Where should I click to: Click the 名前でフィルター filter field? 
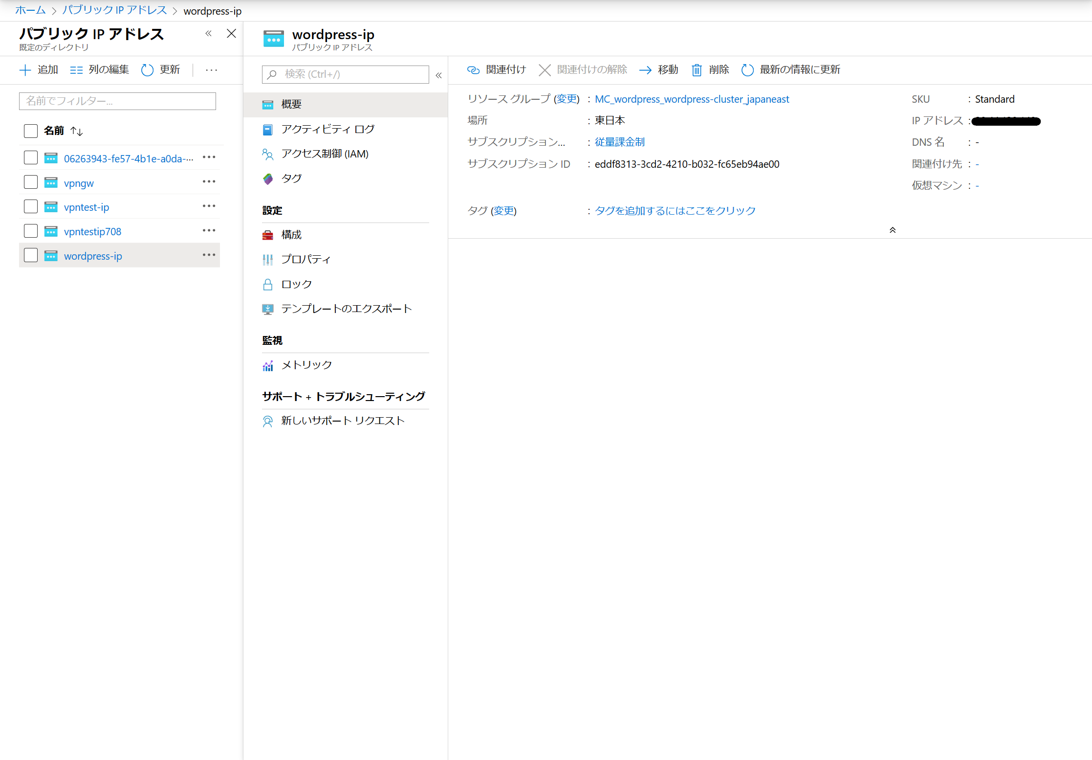(117, 101)
